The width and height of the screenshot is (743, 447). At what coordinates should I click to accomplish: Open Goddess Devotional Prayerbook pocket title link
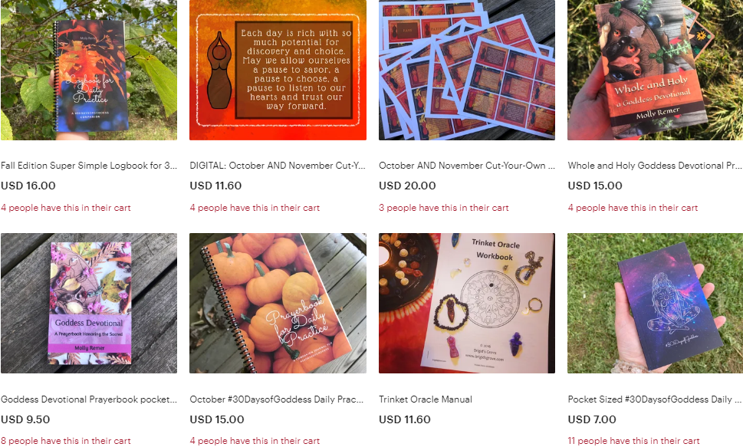tap(89, 399)
